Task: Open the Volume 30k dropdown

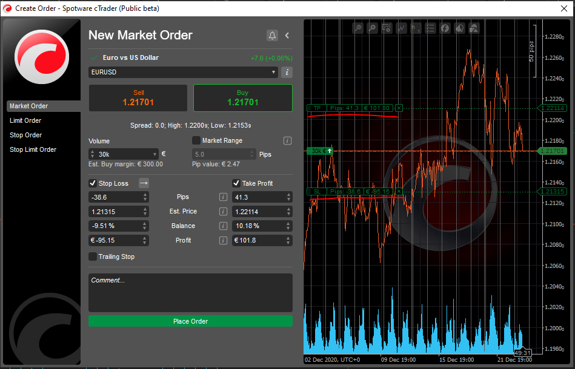Action: [155, 154]
